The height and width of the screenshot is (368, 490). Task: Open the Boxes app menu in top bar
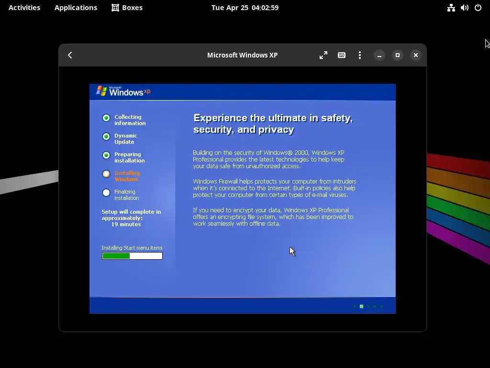coord(127,8)
